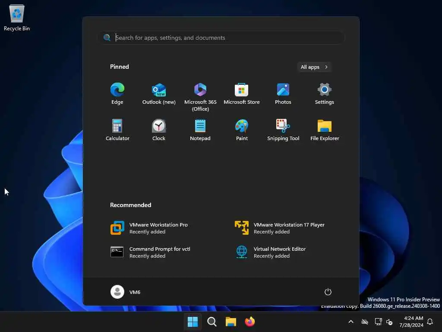
Task: Click the muted volume tray icon
Action: 390,322
